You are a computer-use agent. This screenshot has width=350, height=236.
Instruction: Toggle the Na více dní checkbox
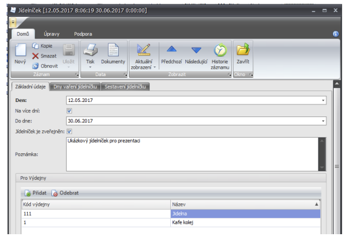(x=69, y=111)
